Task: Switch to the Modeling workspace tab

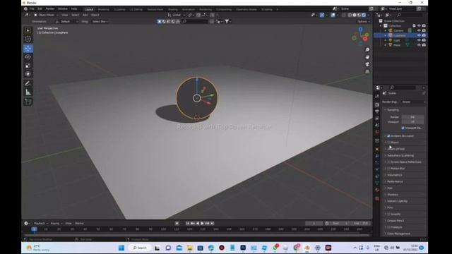Action: tap(104, 9)
